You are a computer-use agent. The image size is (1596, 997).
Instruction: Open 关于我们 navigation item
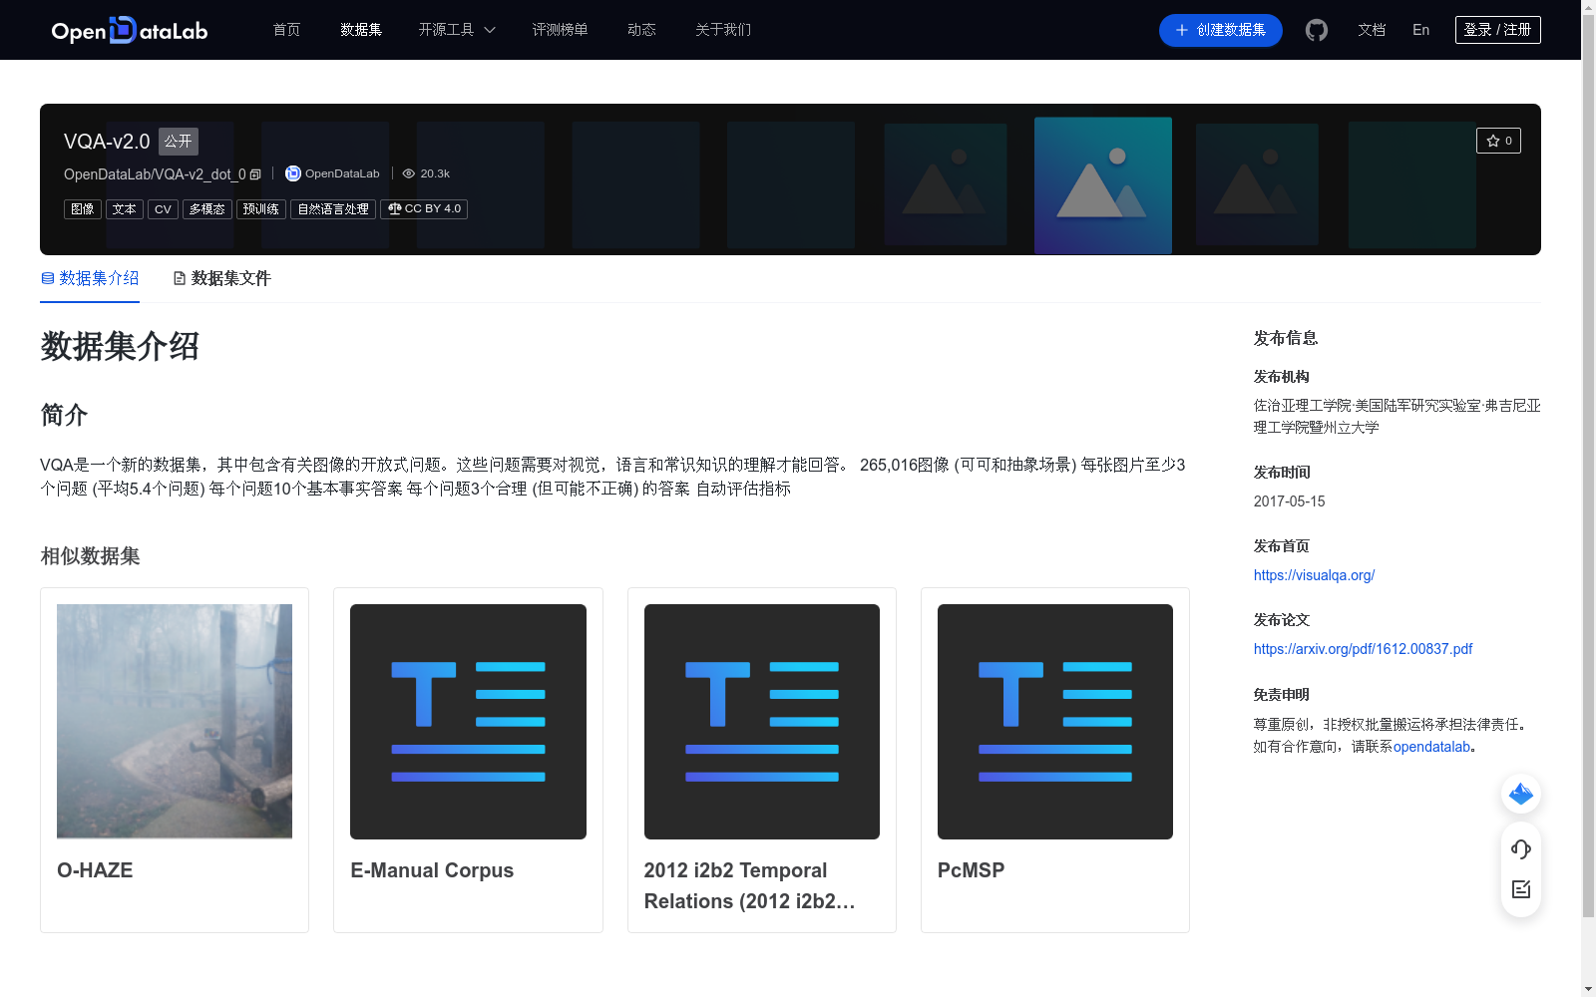pos(723,30)
